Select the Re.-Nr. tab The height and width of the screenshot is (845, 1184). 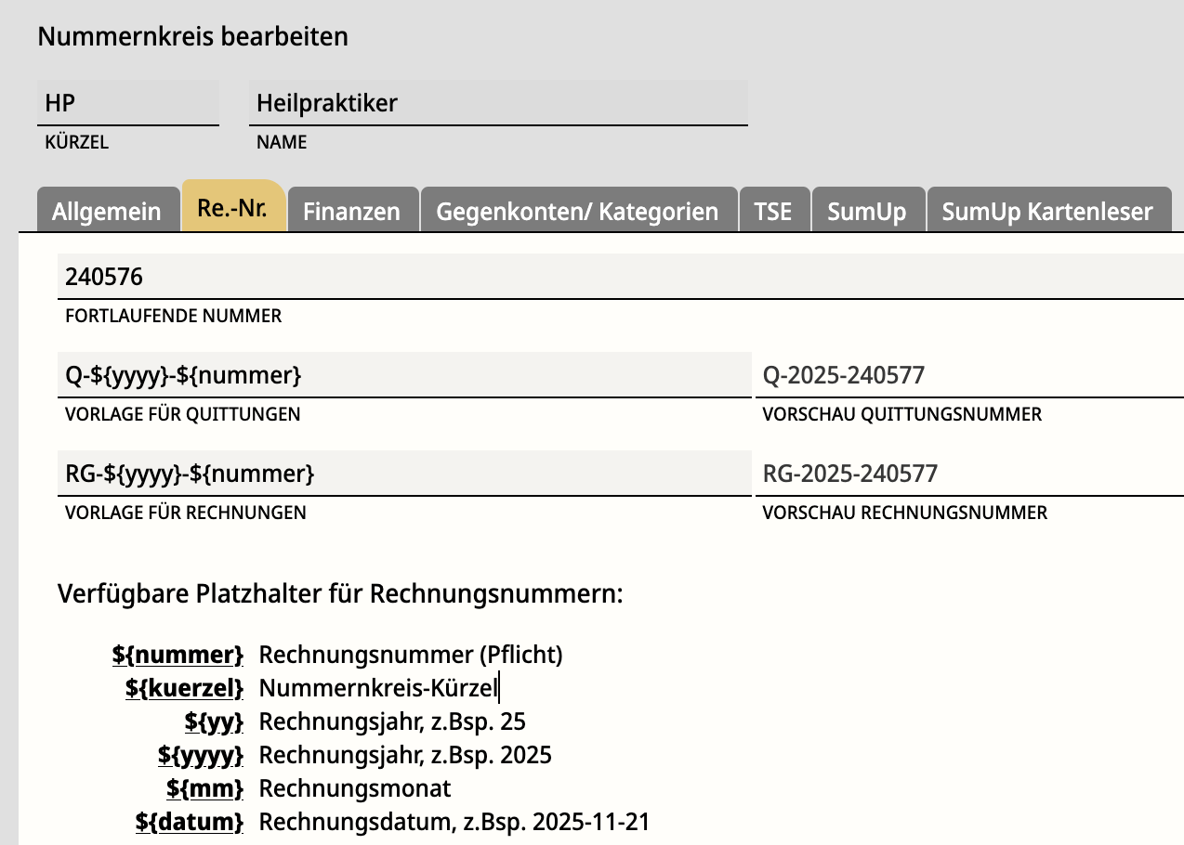pyautogui.click(x=232, y=207)
